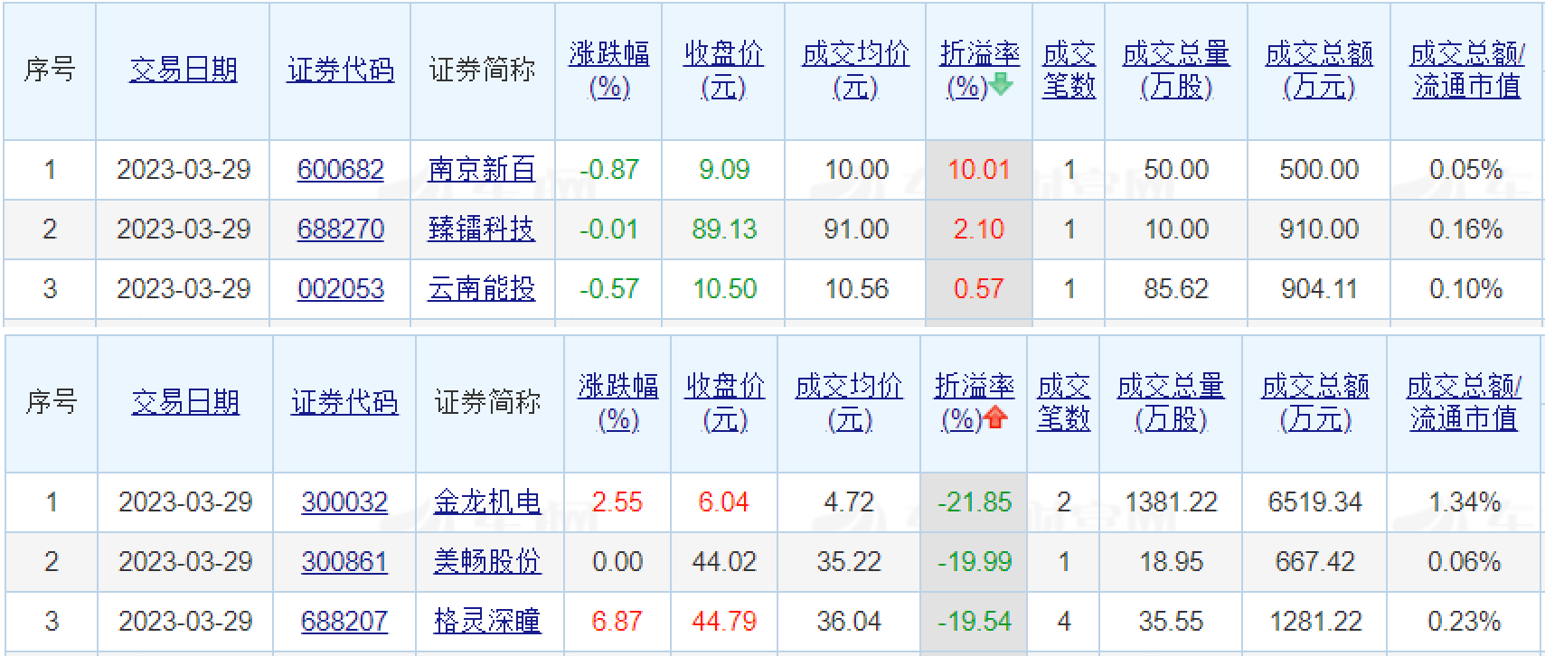Open stock code 688270 link
Viewport: 1545px width, 656px height.
click(x=340, y=230)
